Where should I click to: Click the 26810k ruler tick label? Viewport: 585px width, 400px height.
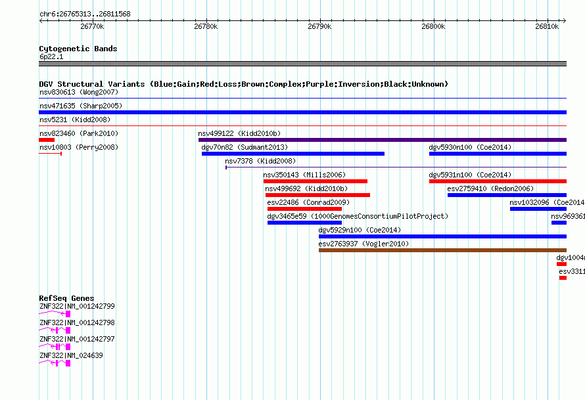pyautogui.click(x=548, y=26)
